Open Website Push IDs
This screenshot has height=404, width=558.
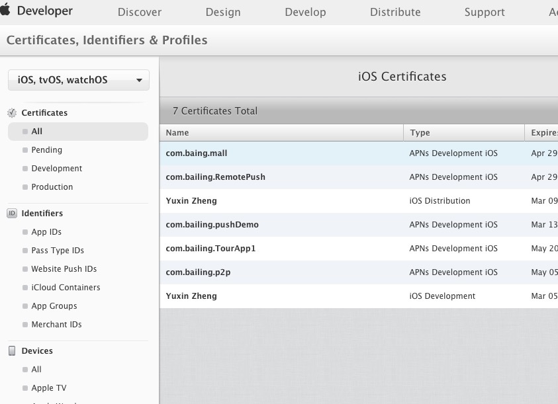[64, 269]
